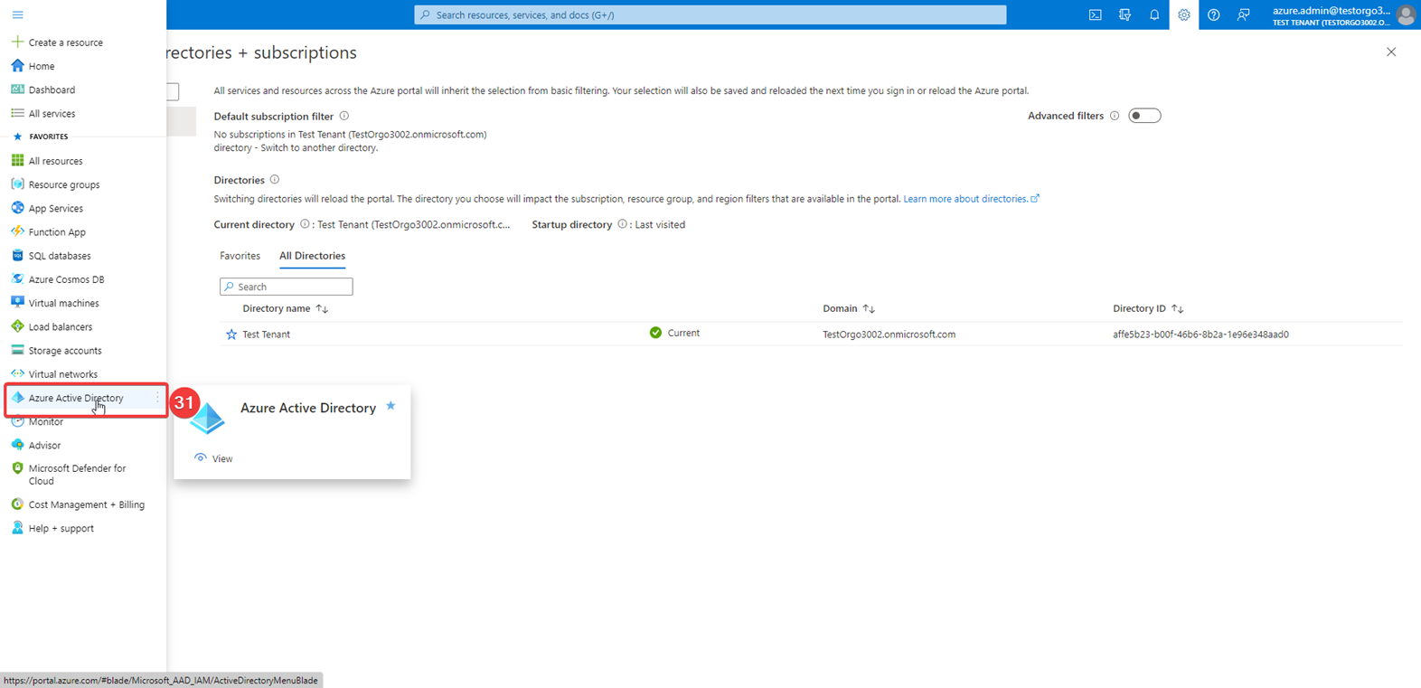Open Cloud Shell from the top bar
The image size is (1421, 688).
point(1095,15)
